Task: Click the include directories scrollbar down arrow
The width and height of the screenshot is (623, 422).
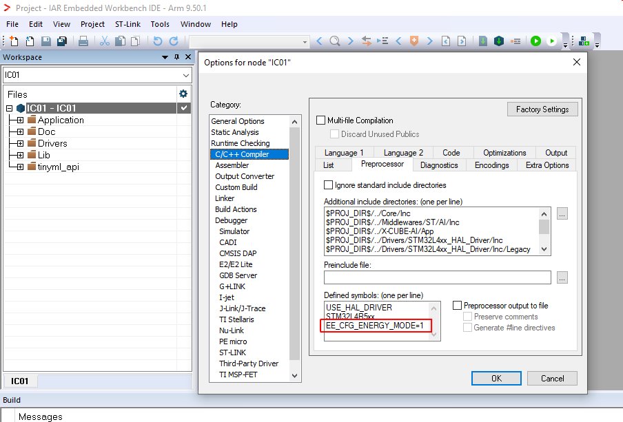Action: click(x=544, y=249)
